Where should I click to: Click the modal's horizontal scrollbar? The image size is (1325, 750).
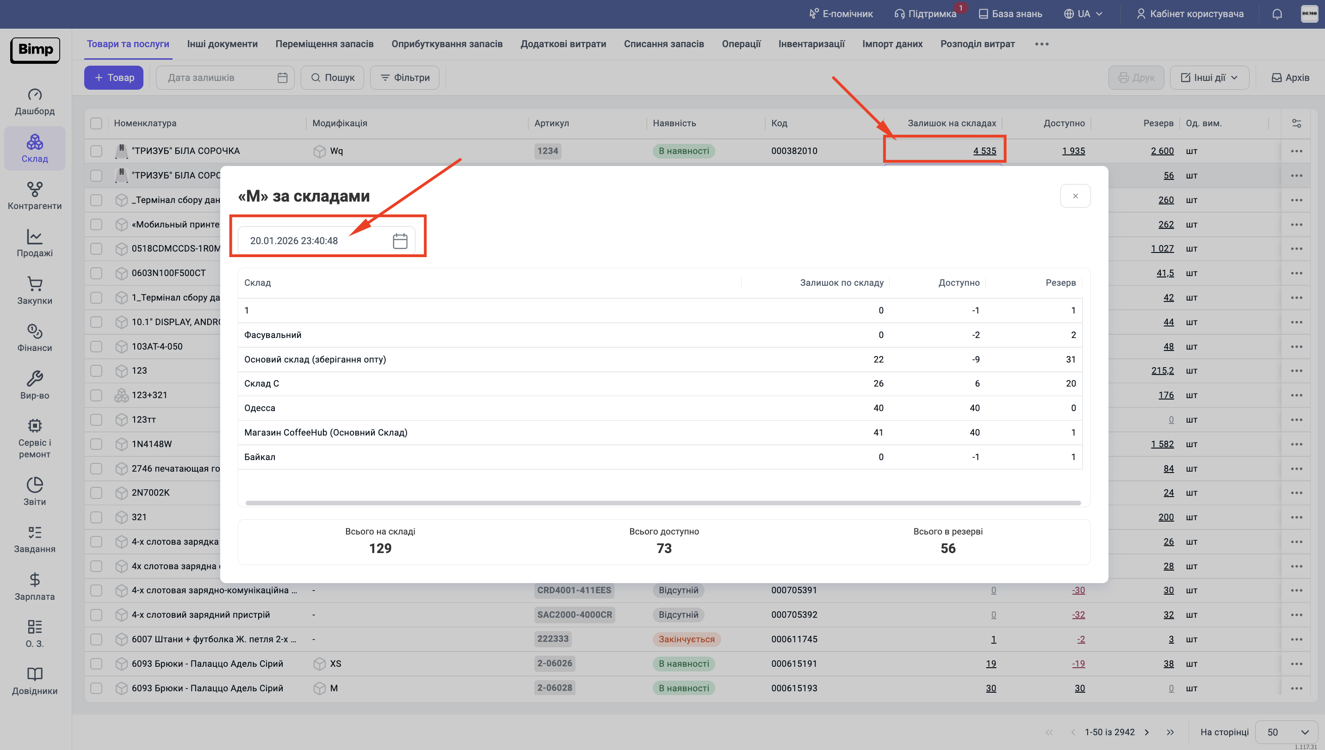pos(663,503)
